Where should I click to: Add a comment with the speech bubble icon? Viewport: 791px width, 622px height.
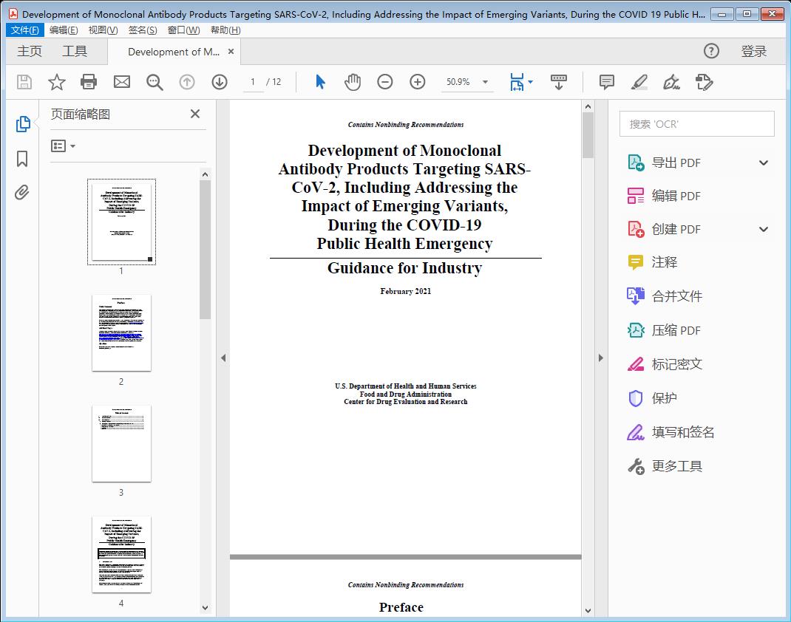(x=607, y=82)
